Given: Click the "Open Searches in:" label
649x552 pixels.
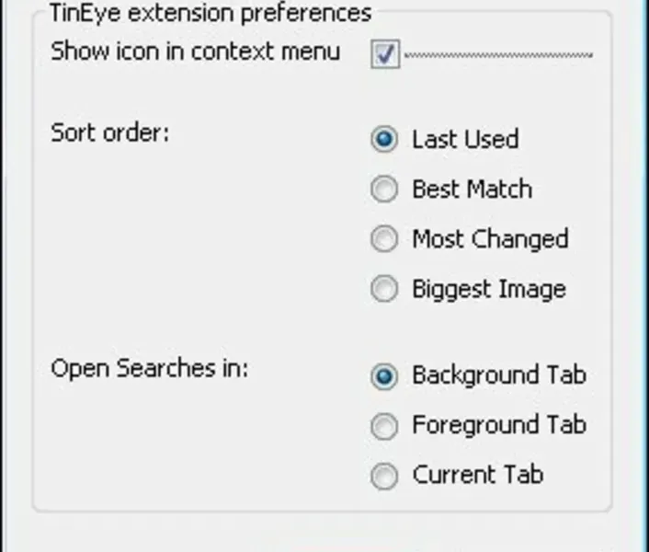Looking at the screenshot, I should click(x=150, y=368).
